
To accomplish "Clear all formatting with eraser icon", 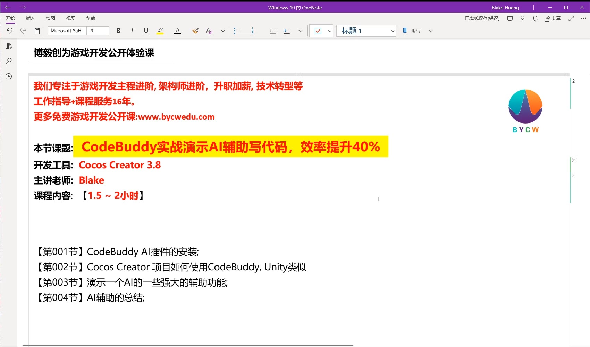I will click(x=209, y=31).
